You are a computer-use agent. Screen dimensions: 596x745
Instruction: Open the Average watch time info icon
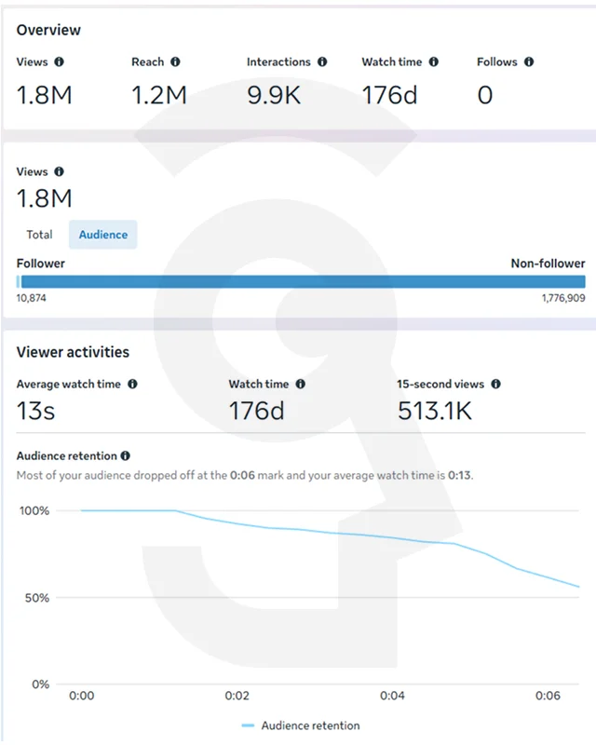point(132,384)
